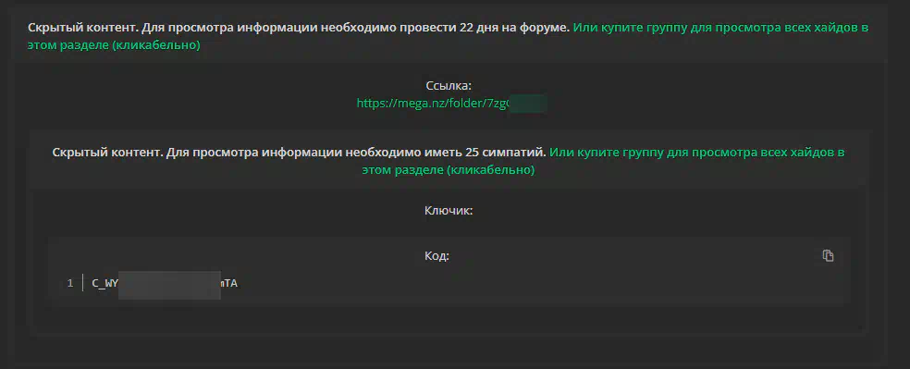Select the code line starting with C_WY
910x369 pixels.
165,284
